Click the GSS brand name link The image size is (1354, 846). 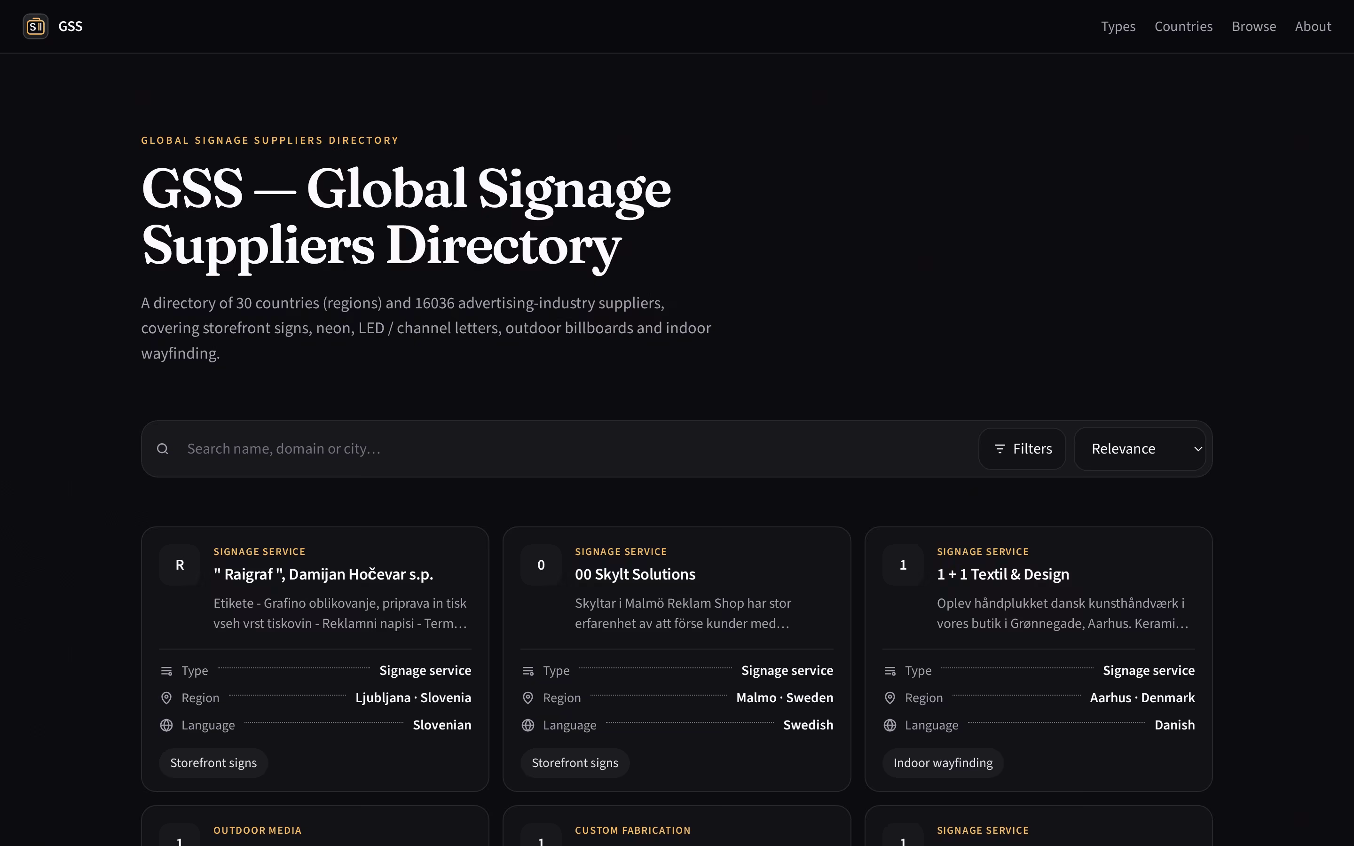pos(71,26)
